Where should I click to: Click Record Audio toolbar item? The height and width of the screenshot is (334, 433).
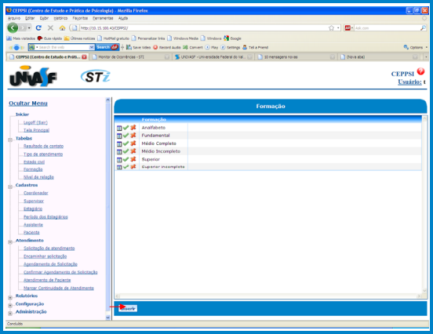click(167, 48)
